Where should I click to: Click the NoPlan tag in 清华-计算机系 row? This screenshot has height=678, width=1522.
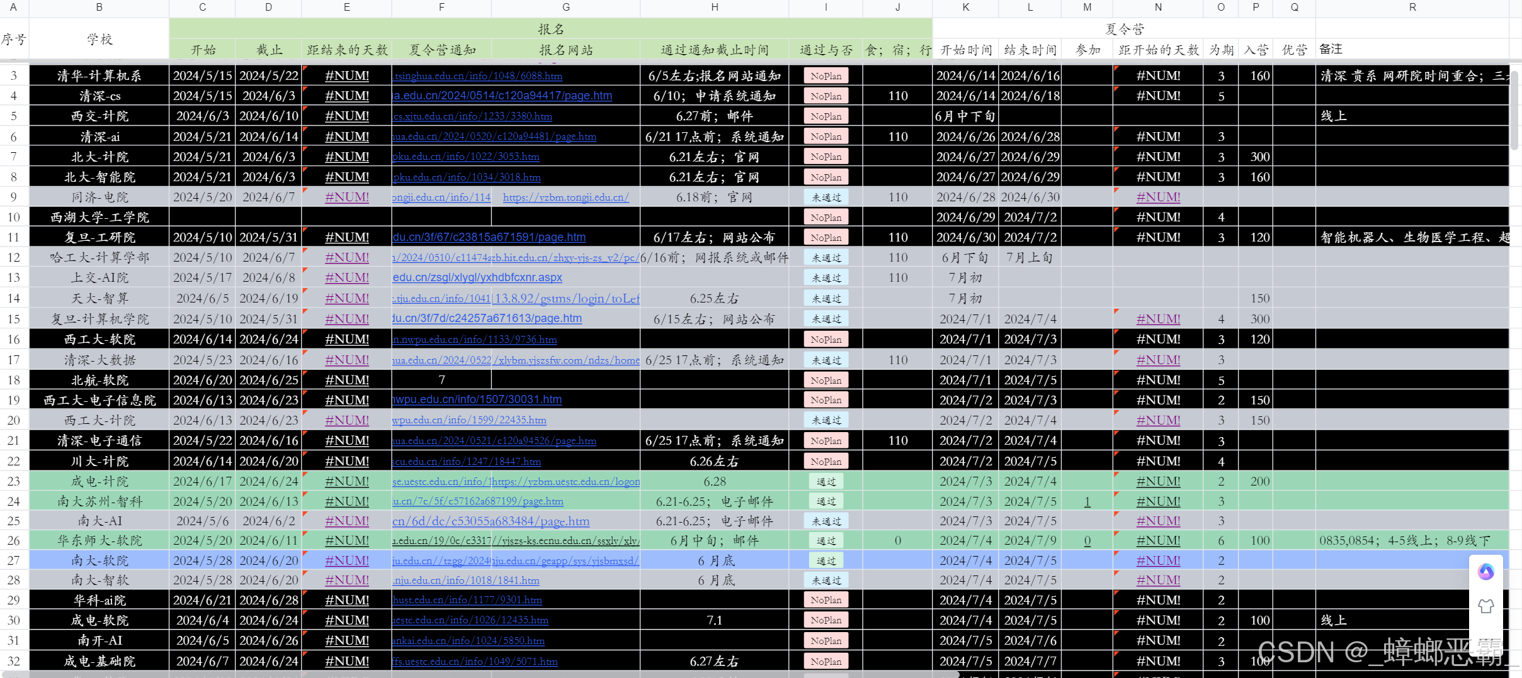[x=826, y=76]
